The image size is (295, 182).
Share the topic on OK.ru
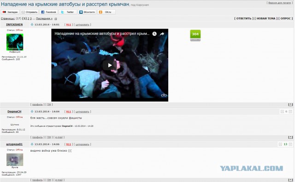[x=106, y=12]
